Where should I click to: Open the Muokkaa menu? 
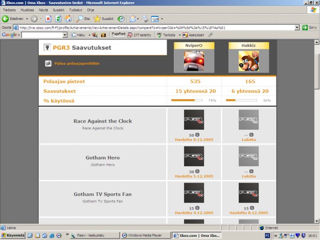27,10
